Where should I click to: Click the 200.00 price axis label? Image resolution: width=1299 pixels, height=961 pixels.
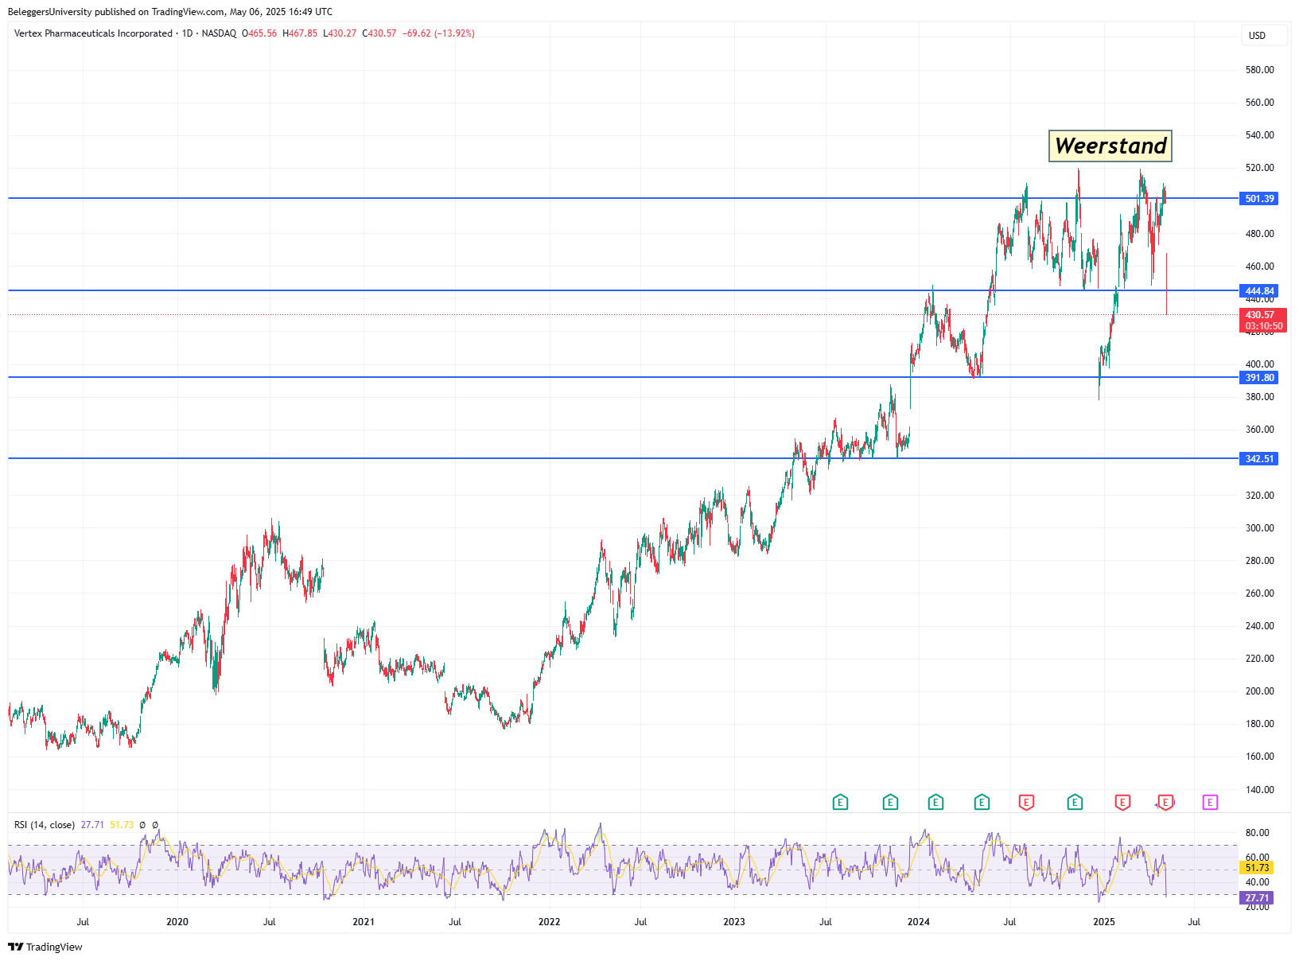coord(1260,691)
